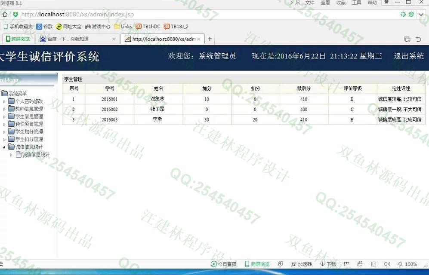Image resolution: width=429 pixels, height=275 pixels.
Task: Click student name 双鱼林 in the table
Action: (157, 99)
